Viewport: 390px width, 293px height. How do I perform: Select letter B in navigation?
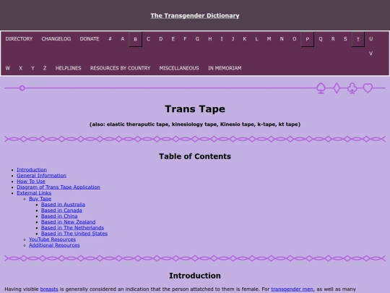pos(135,39)
